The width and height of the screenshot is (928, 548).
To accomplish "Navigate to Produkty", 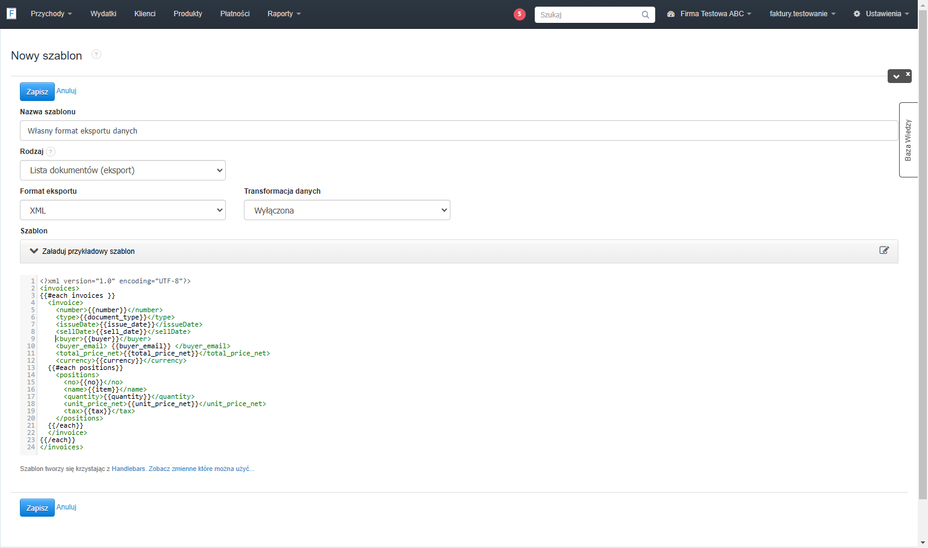I will (x=188, y=14).
